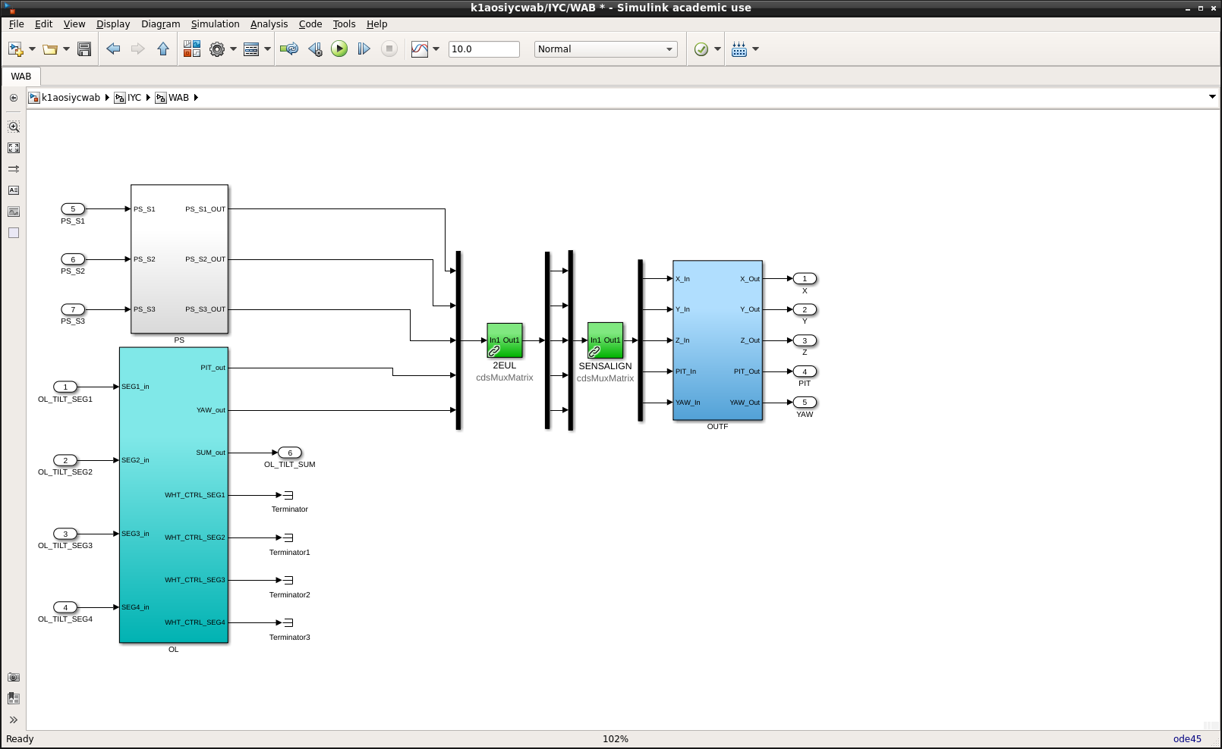Run the simulation with green play button
The image size is (1222, 749).
pyautogui.click(x=339, y=49)
